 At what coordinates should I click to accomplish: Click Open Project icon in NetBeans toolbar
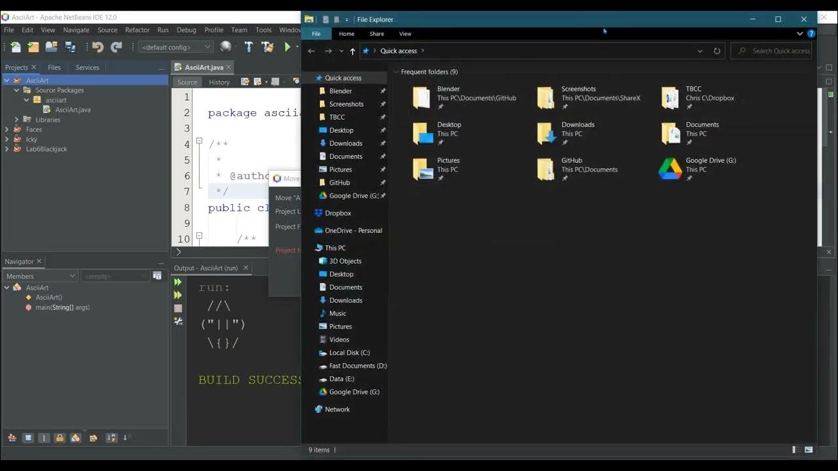point(51,47)
